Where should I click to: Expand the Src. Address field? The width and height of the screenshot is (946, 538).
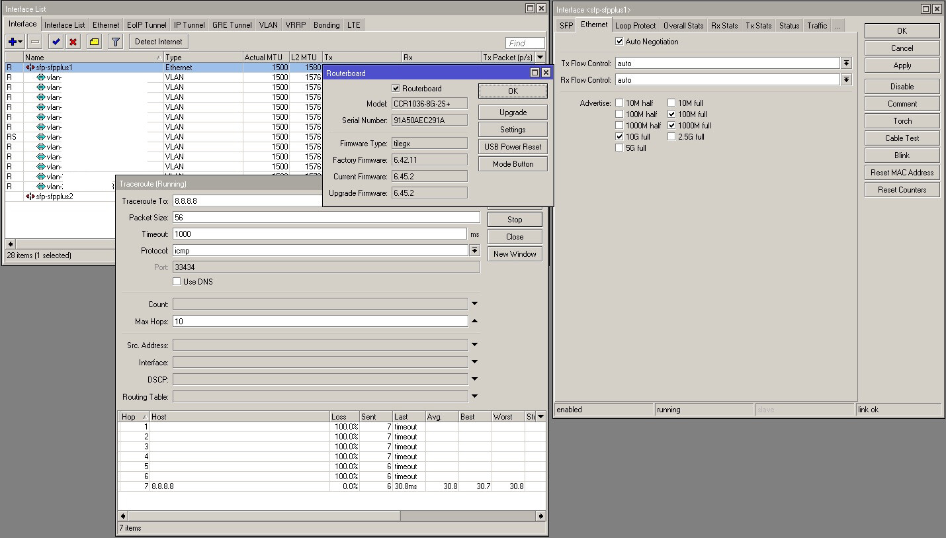click(474, 345)
